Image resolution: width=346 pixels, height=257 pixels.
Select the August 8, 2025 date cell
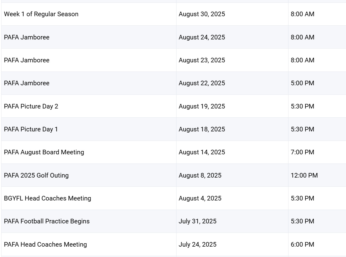coord(200,175)
